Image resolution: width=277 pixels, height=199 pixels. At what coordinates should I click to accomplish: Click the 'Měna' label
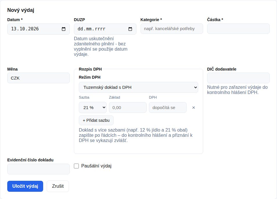coord(12,69)
